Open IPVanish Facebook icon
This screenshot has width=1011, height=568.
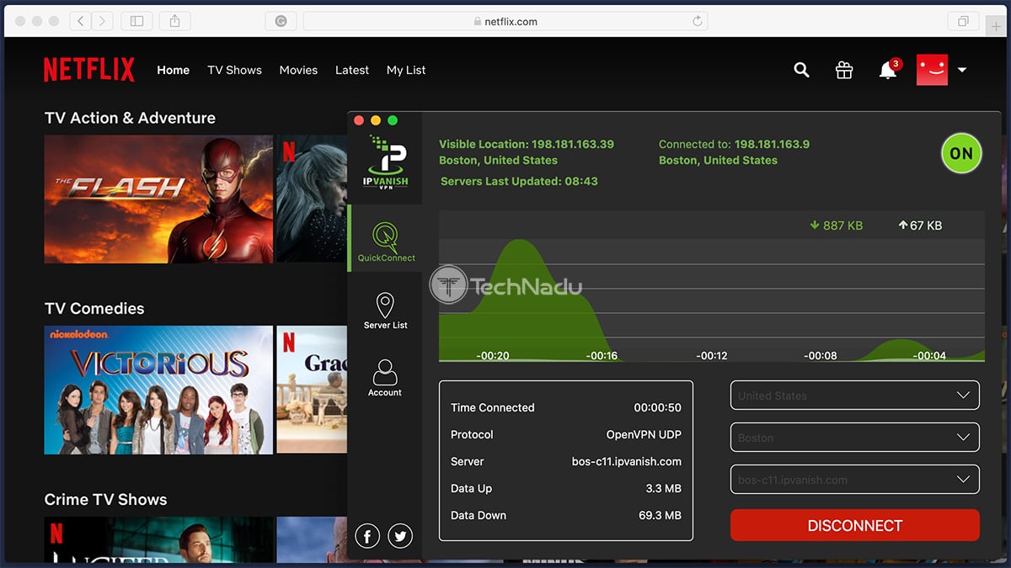pos(367,535)
